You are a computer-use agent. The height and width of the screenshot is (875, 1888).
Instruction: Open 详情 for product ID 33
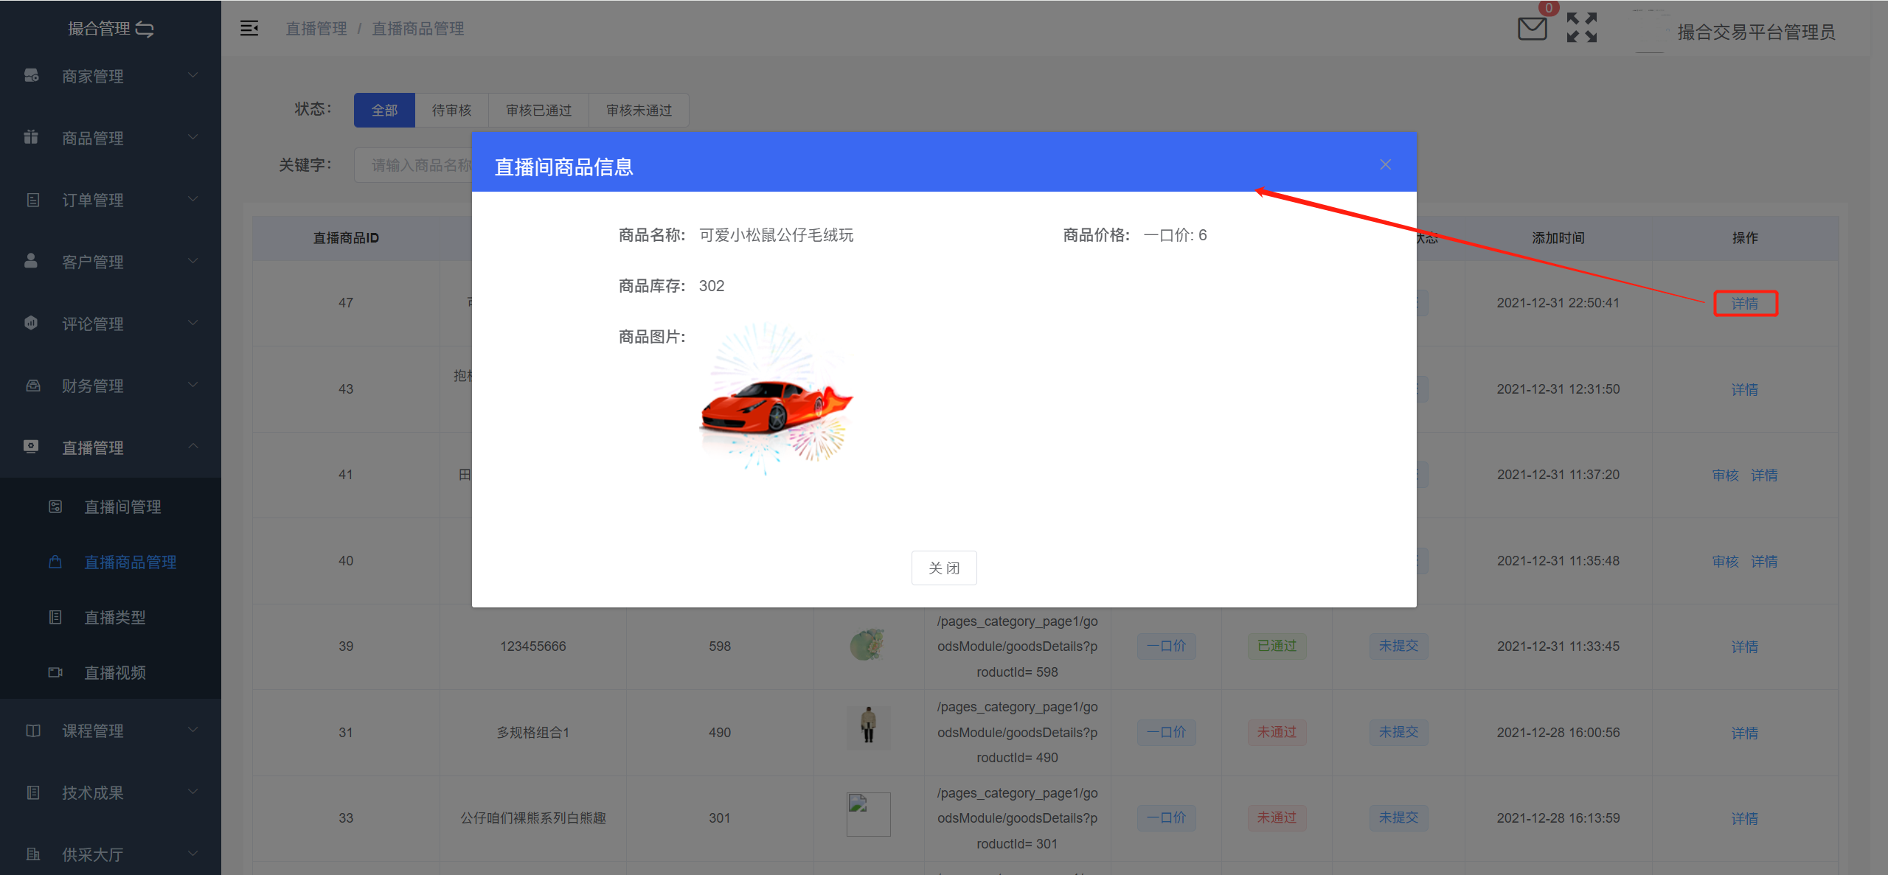point(1745,818)
